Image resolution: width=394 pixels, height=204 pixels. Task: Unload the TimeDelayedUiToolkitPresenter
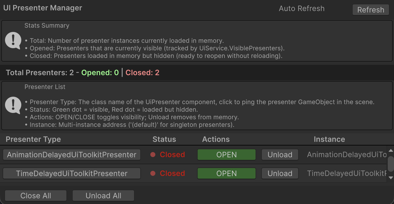[x=280, y=173]
